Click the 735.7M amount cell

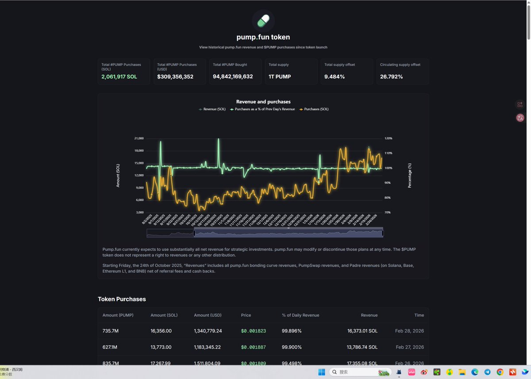pyautogui.click(x=111, y=331)
